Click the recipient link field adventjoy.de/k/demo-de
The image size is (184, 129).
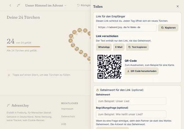126,28
